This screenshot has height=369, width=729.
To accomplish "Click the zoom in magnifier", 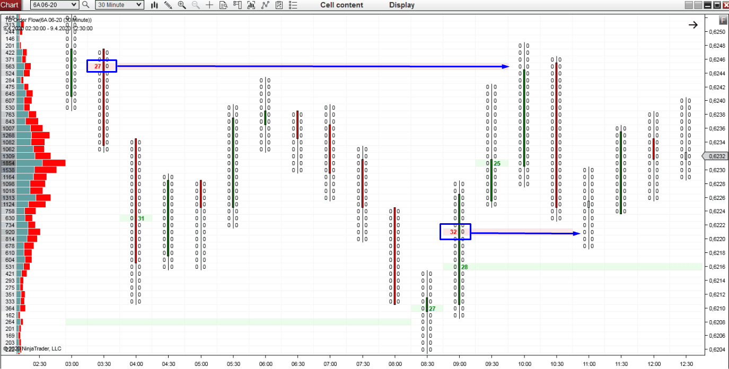I will click(x=182, y=5).
